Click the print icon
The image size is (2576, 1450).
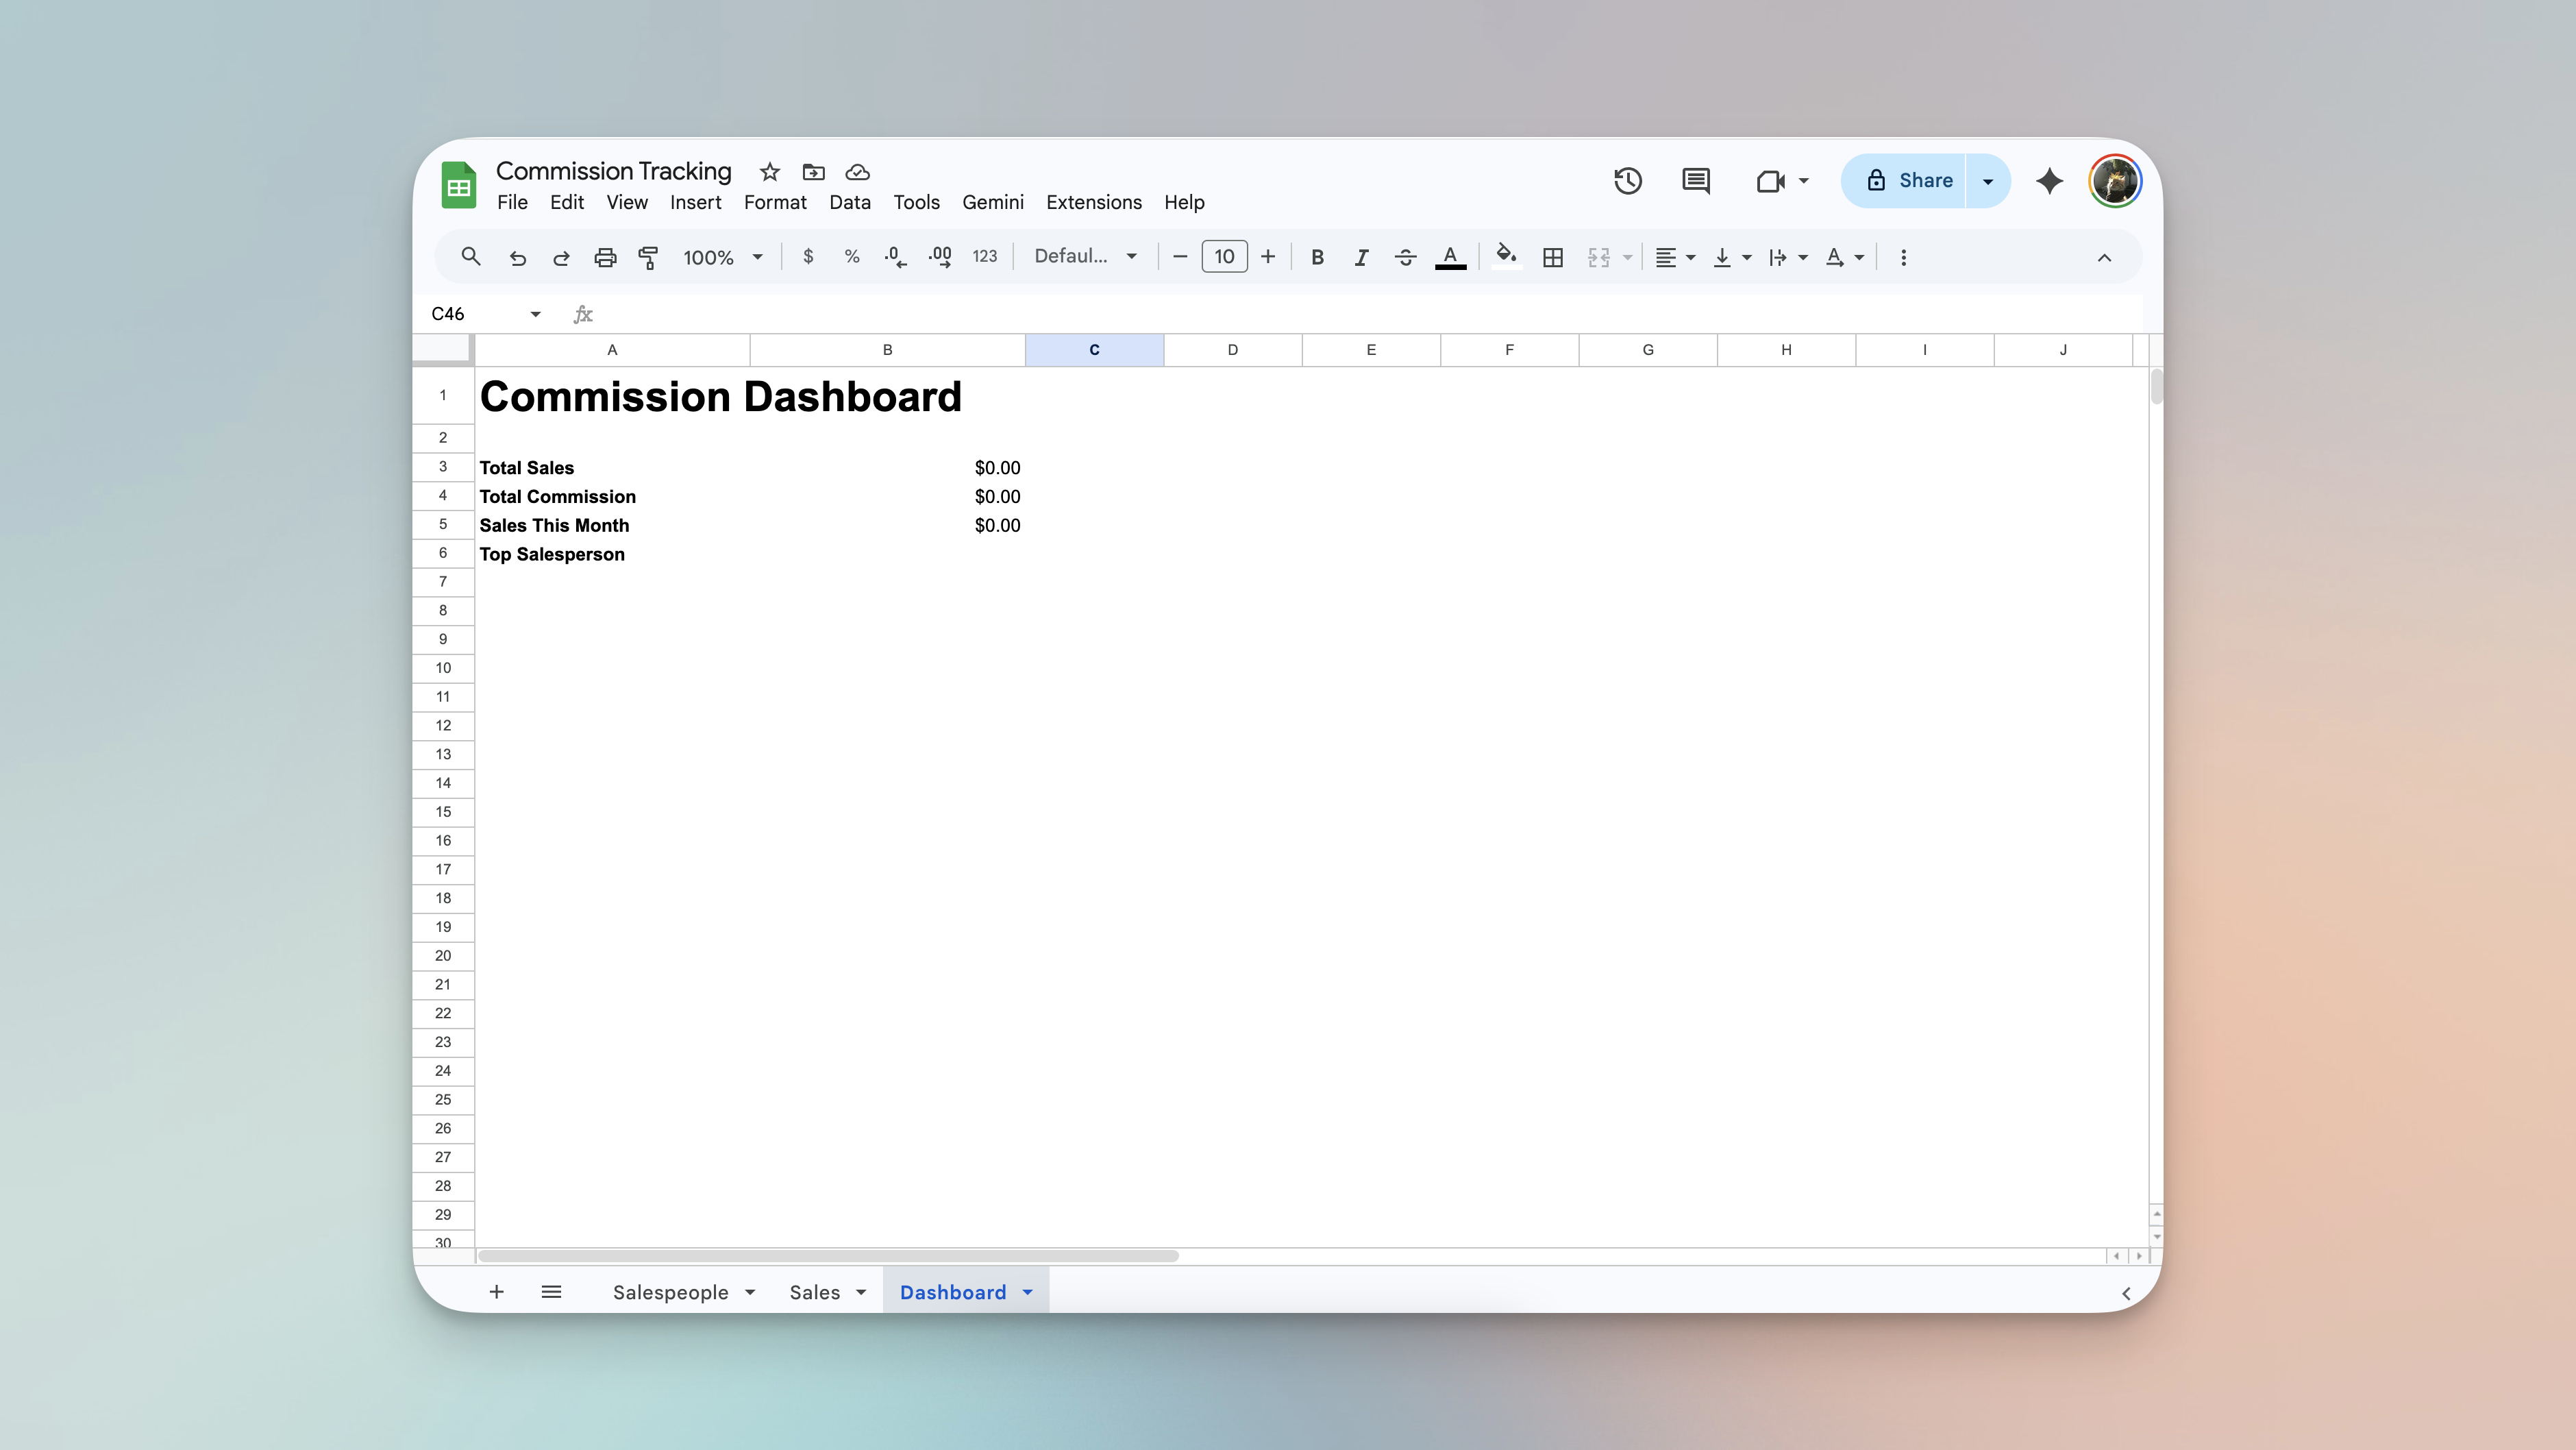pos(604,257)
